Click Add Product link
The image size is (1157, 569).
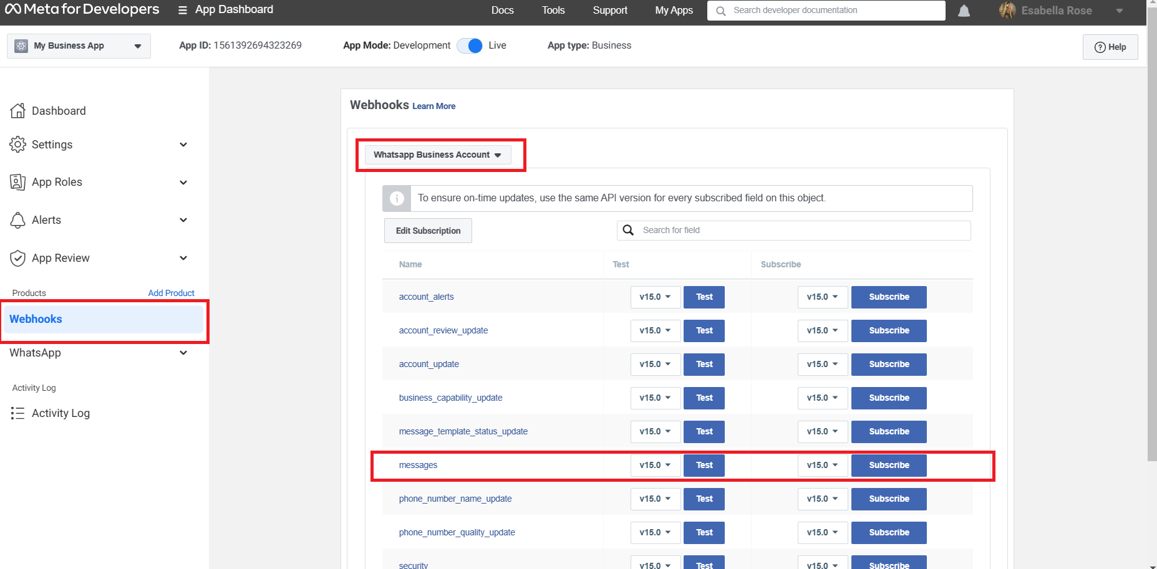click(171, 293)
